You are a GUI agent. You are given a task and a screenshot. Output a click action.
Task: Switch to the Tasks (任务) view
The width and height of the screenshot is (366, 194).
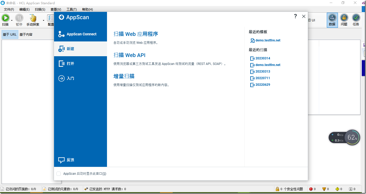pos(356,20)
